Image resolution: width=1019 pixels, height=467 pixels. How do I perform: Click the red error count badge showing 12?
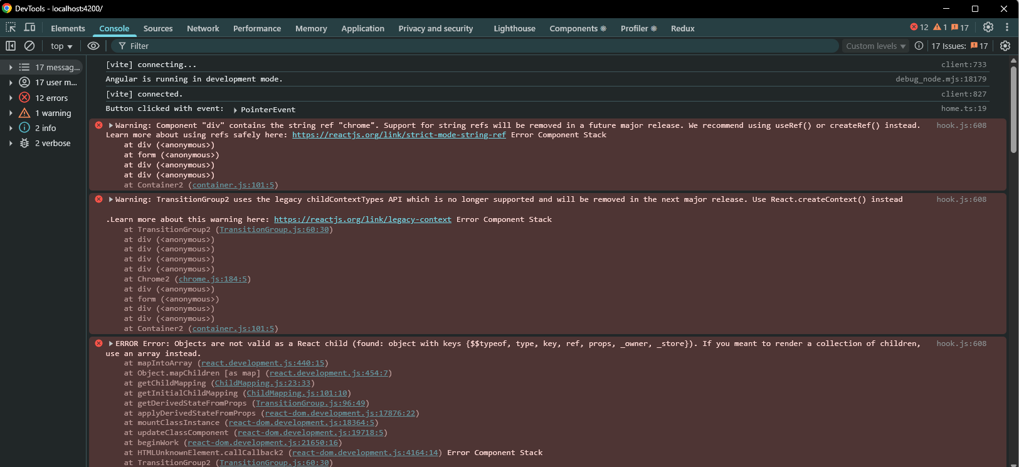pyautogui.click(x=919, y=28)
